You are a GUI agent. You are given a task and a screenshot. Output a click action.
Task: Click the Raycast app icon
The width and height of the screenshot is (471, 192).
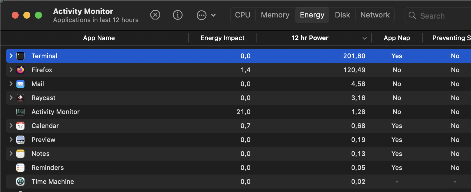(x=20, y=98)
